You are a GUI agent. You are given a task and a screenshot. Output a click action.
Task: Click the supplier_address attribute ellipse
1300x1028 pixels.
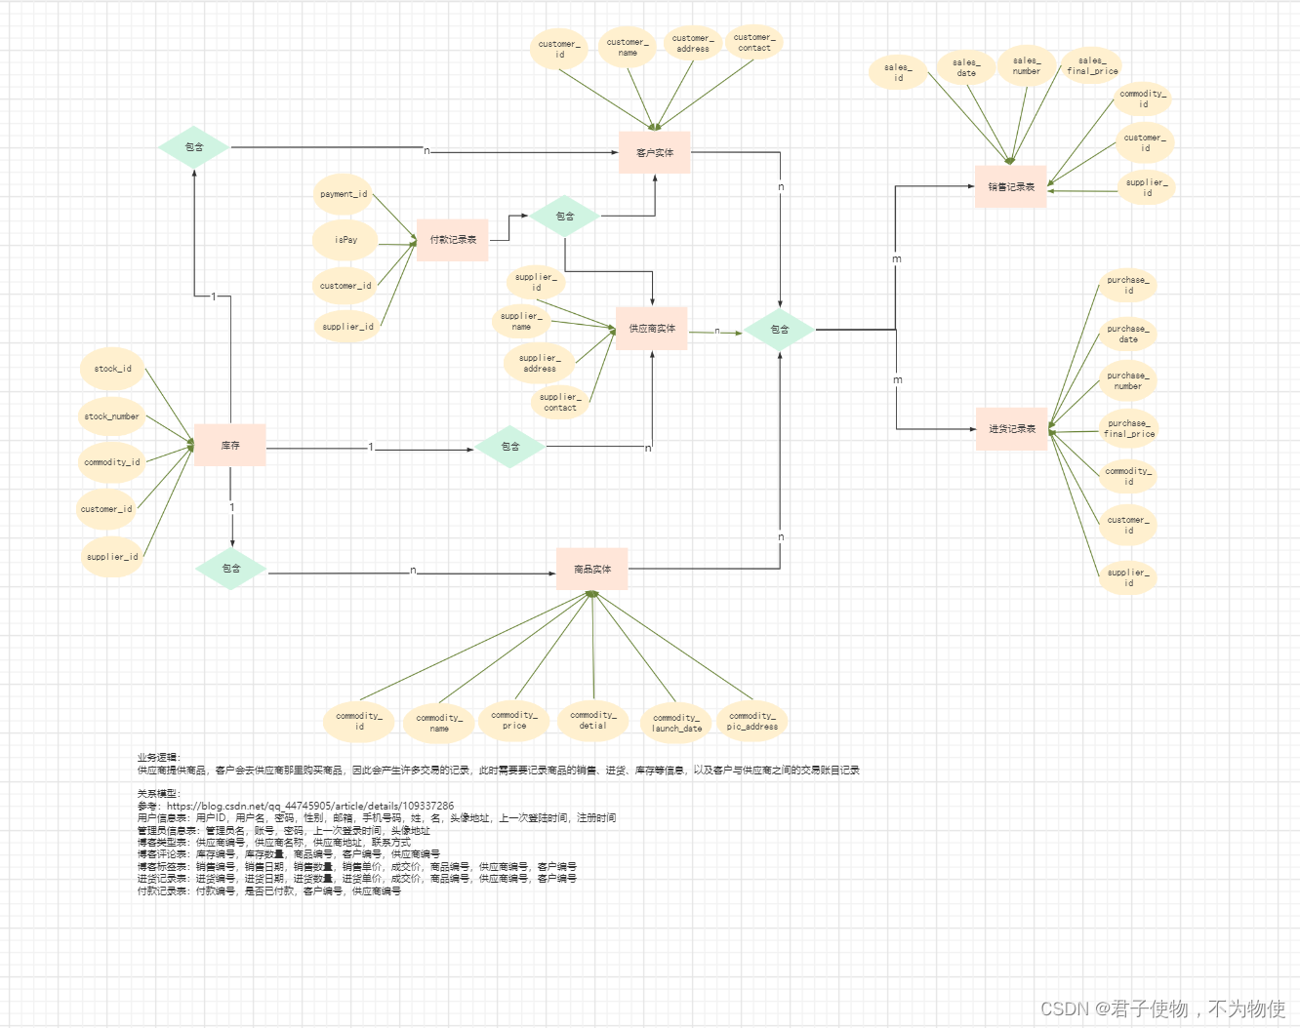pyautogui.click(x=540, y=363)
